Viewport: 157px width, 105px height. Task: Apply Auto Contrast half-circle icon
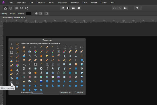coord(68,8)
